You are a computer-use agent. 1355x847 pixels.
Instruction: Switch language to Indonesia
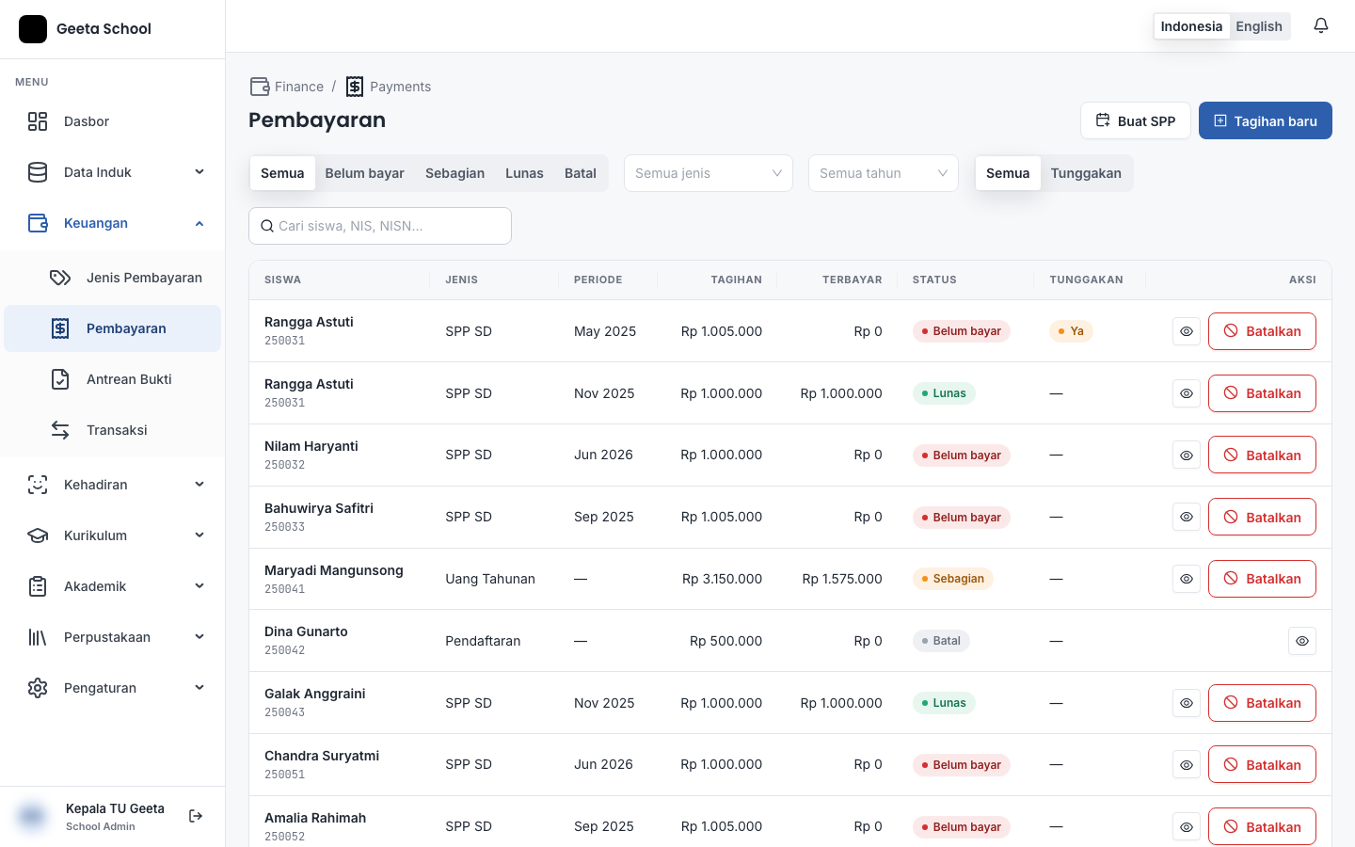1191,26
